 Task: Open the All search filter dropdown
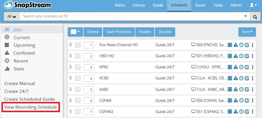[12, 17]
